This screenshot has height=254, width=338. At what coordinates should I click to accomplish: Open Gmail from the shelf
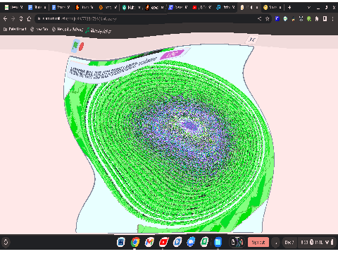(x=149, y=242)
